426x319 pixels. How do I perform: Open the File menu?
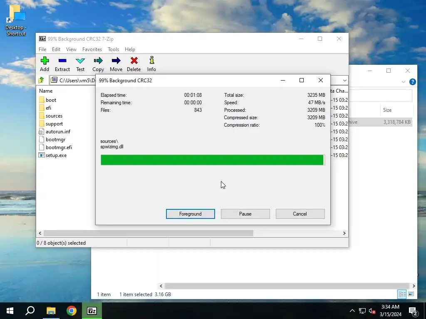pos(42,49)
